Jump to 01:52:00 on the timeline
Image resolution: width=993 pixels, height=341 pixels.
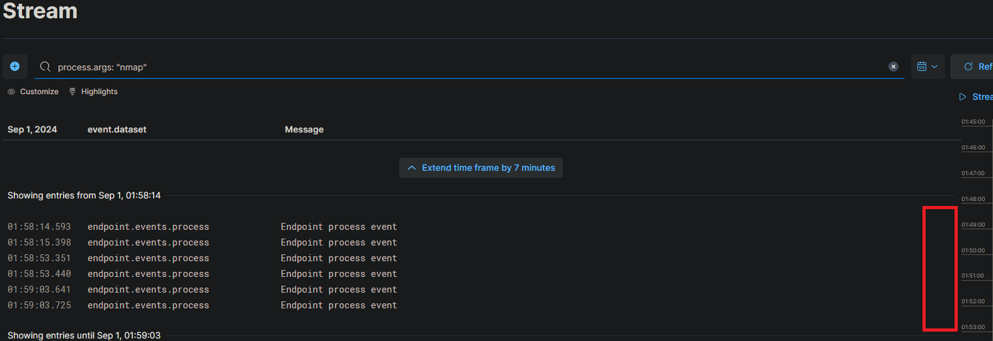pos(973,301)
